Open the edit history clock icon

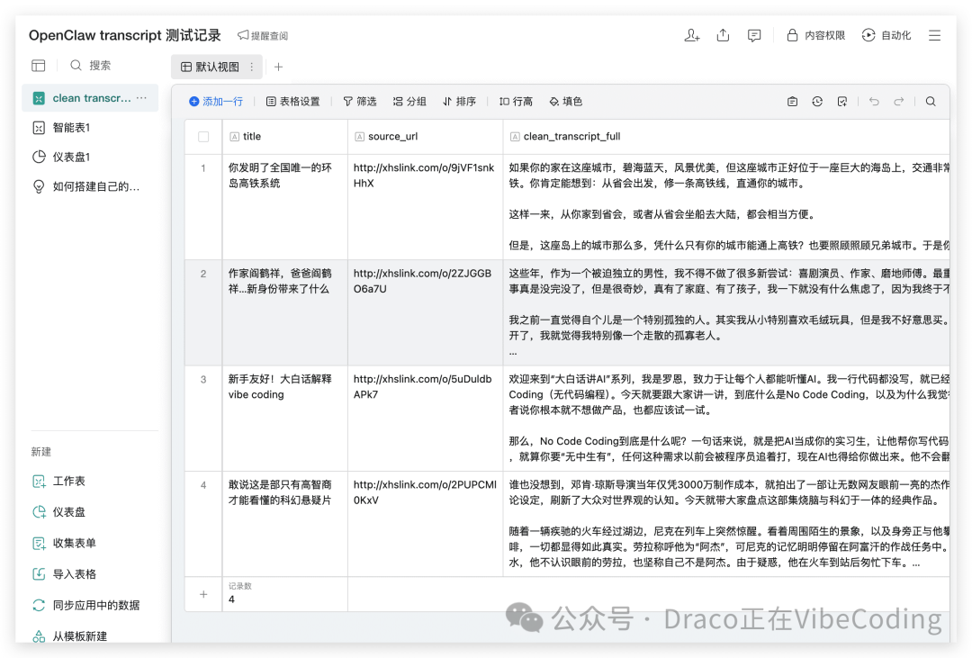[817, 101]
